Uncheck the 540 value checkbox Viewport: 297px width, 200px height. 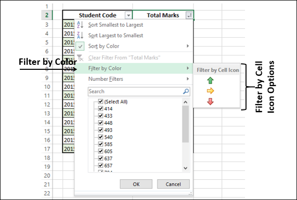click(x=100, y=136)
